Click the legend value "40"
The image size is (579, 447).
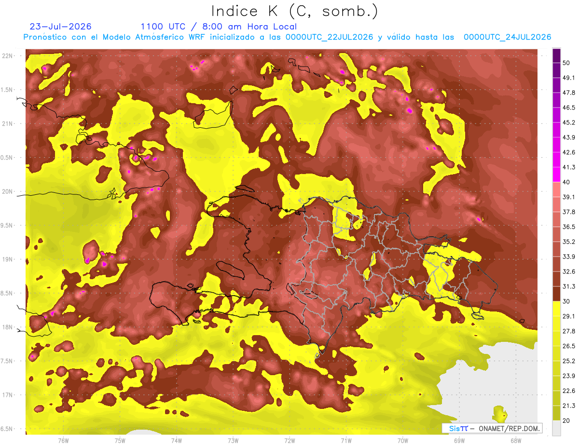click(566, 182)
